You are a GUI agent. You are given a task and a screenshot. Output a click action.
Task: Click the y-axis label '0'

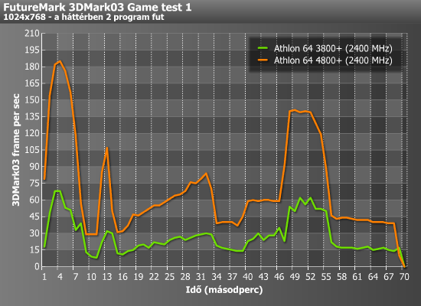click(x=37, y=266)
